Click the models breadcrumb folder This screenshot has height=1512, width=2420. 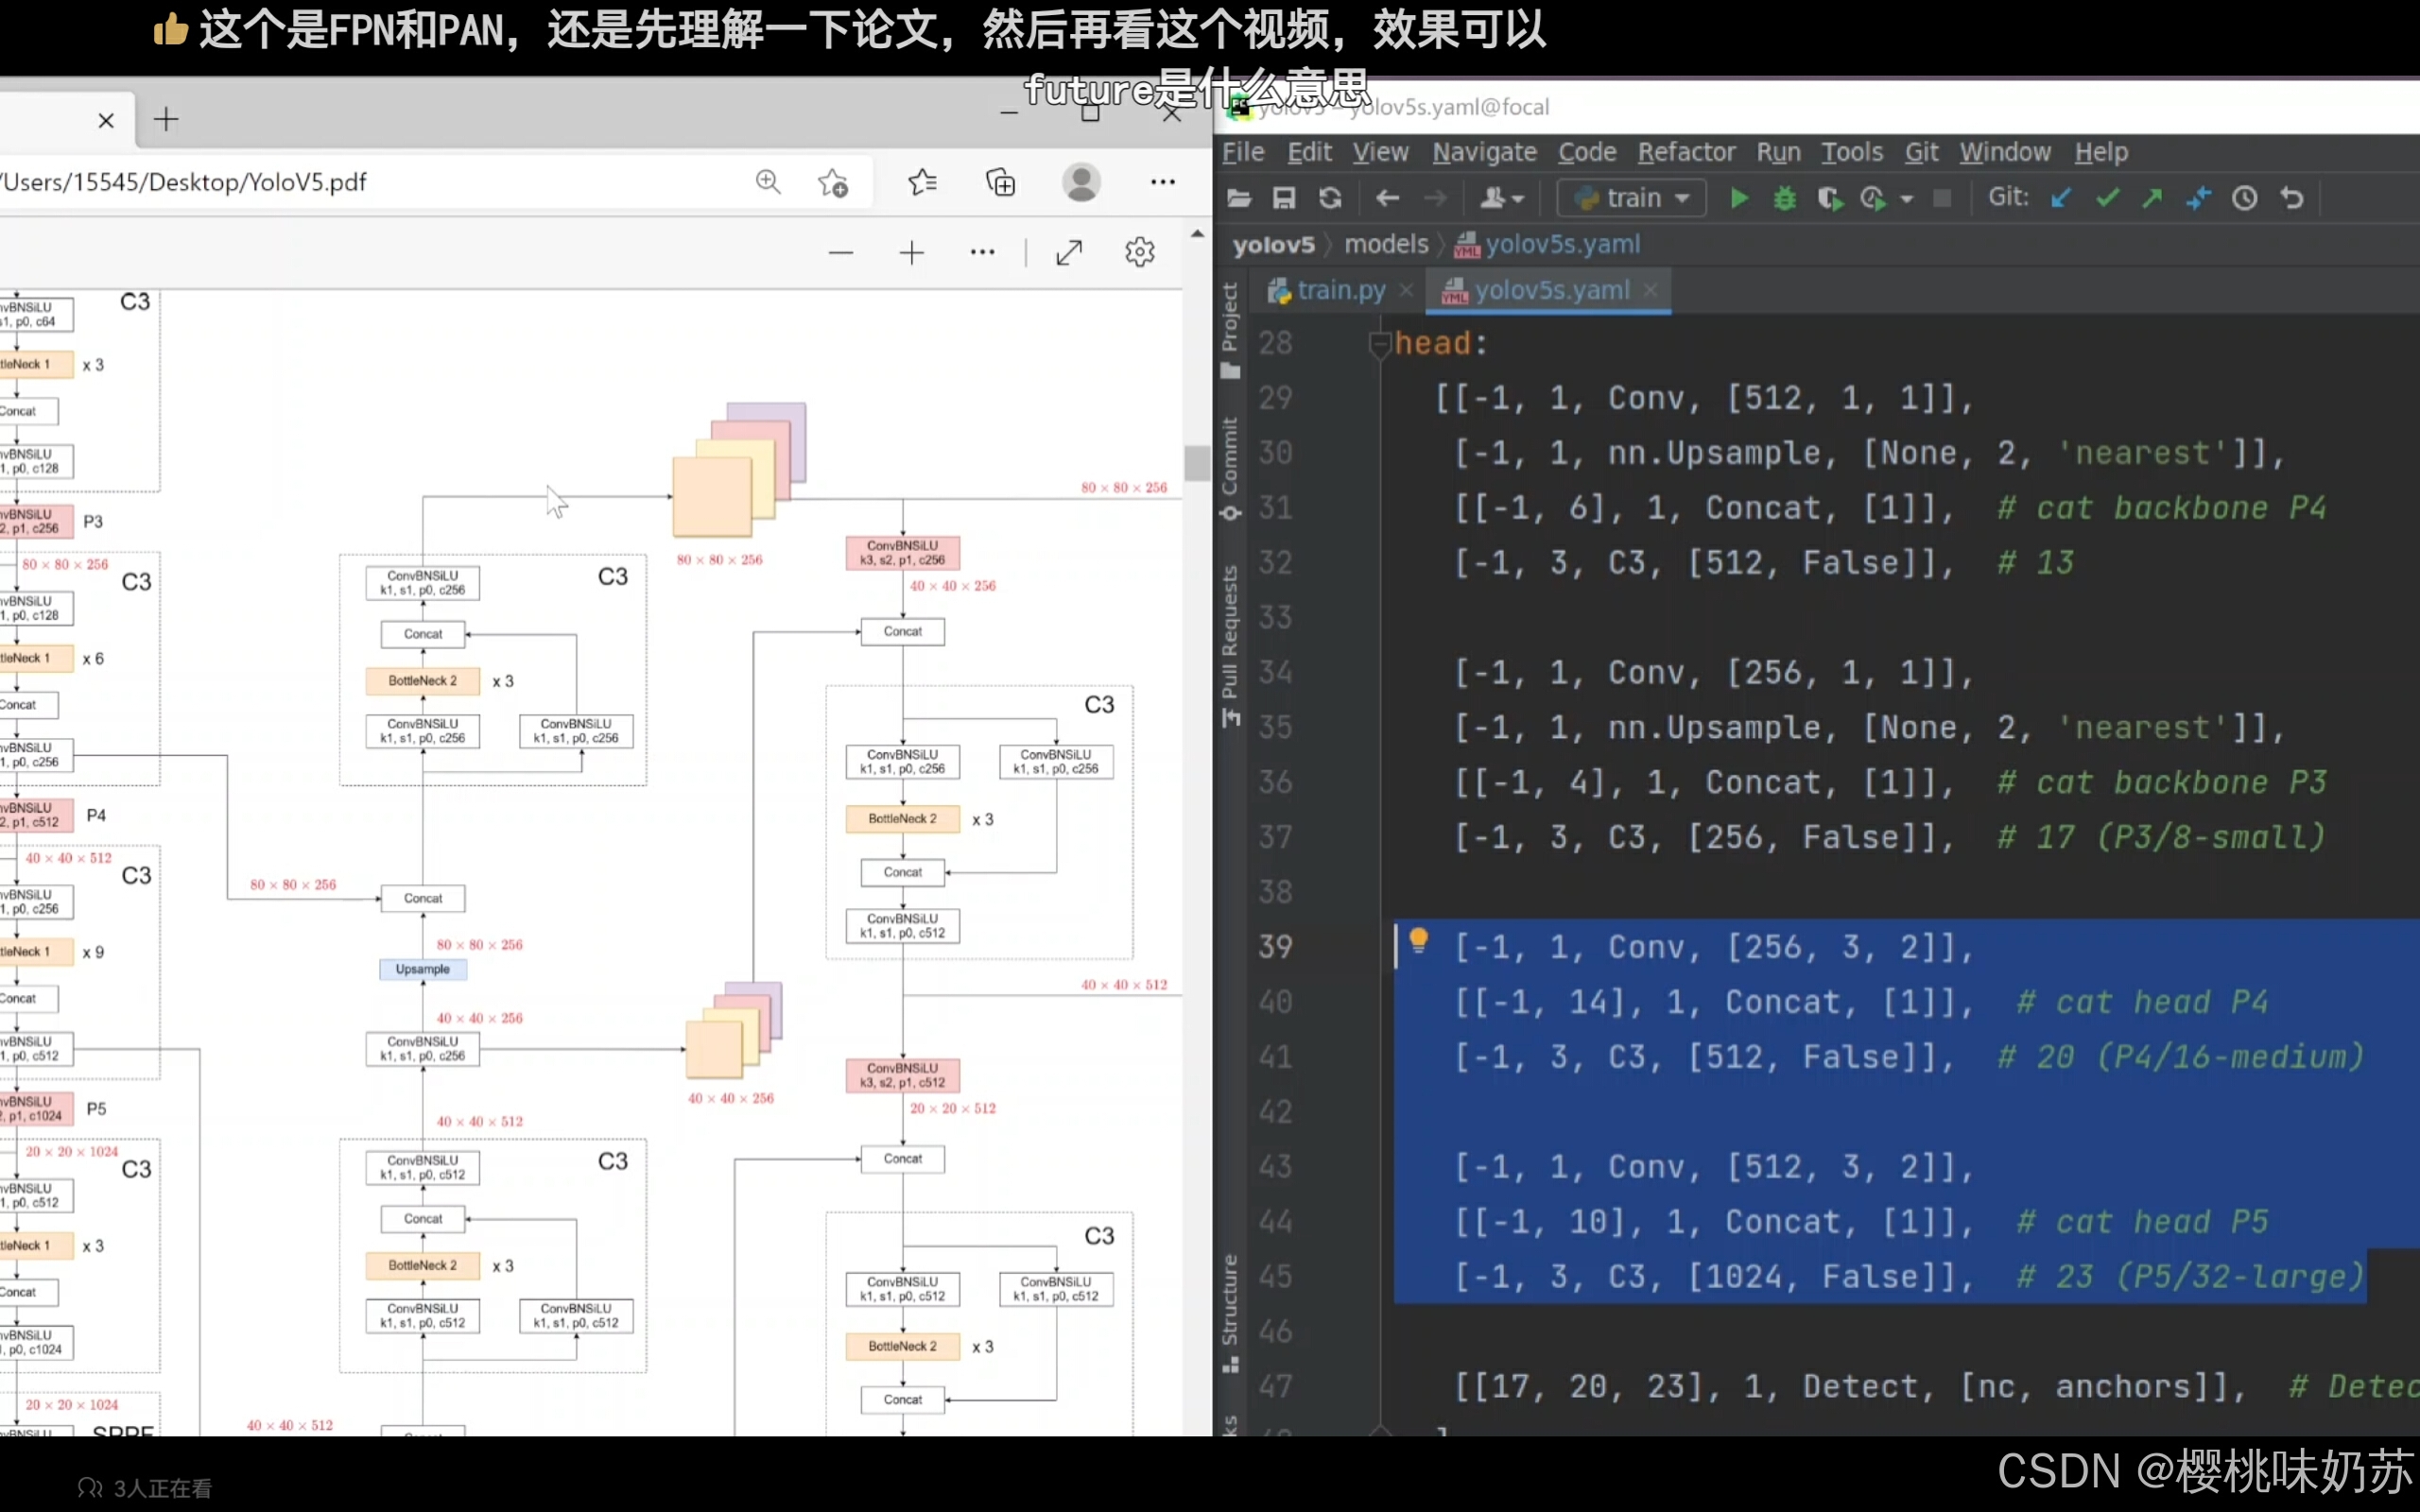point(1386,244)
